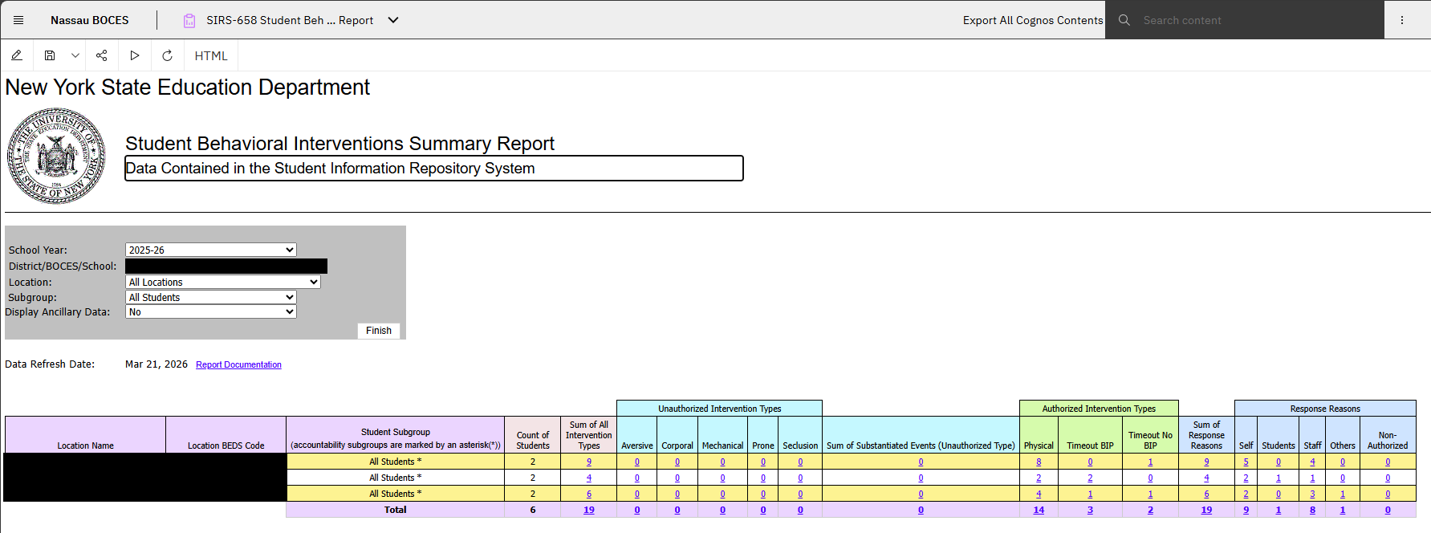Open the All Locations dropdown
The image size is (1431, 533).
(x=223, y=282)
